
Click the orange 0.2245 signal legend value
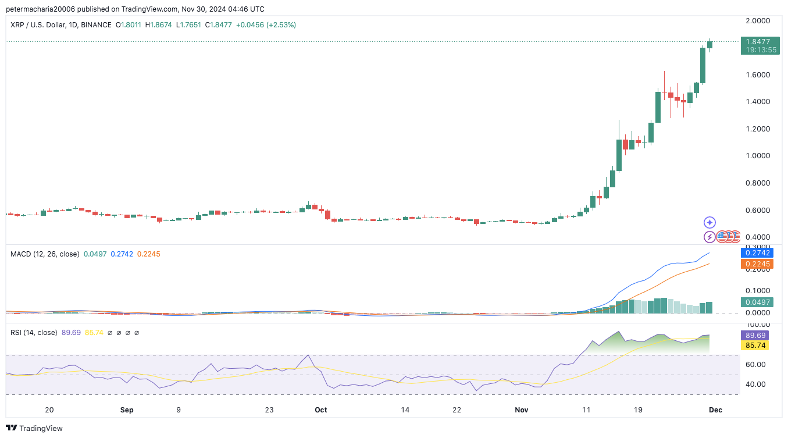pyautogui.click(x=149, y=254)
